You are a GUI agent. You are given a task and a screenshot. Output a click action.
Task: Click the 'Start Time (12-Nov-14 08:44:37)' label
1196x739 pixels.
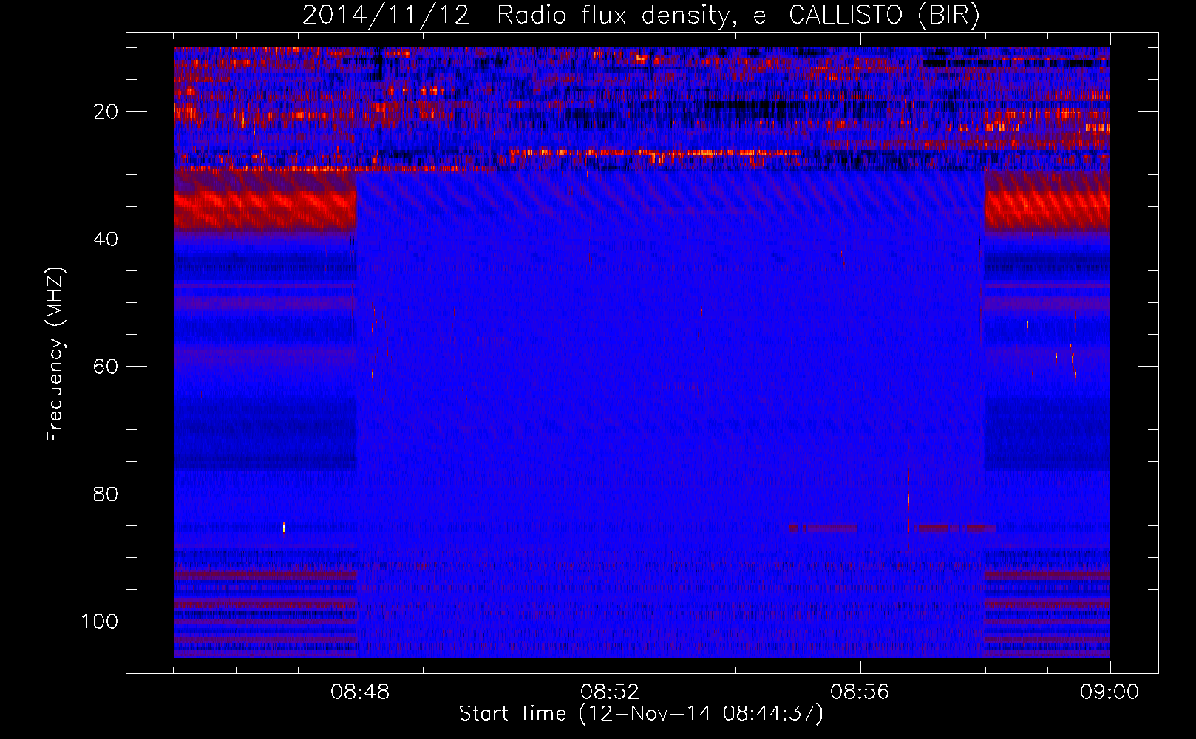pyautogui.click(x=641, y=714)
